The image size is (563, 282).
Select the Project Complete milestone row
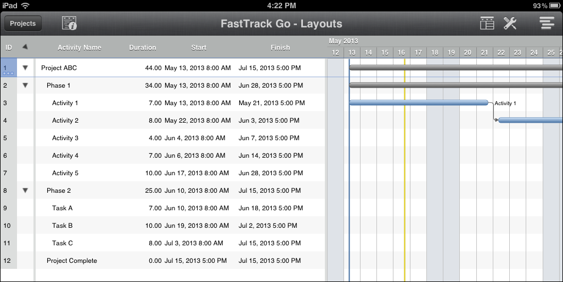pos(72,261)
